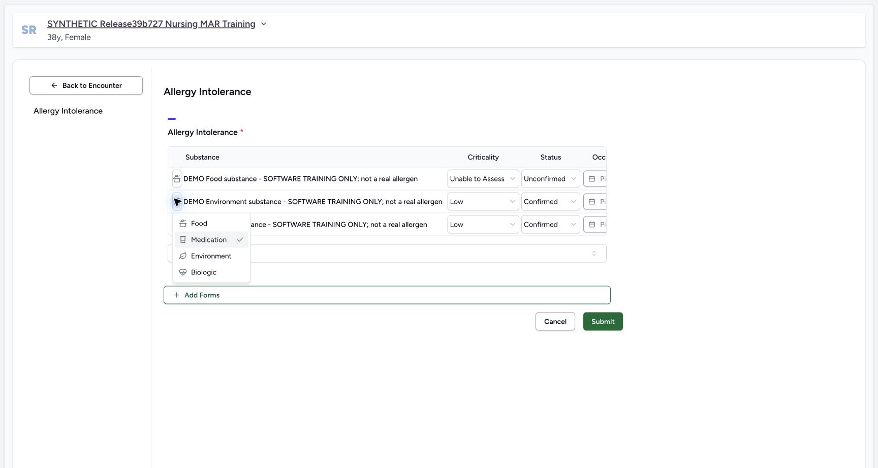Choose Medication in category menu
The height and width of the screenshot is (468, 878).
click(x=211, y=240)
